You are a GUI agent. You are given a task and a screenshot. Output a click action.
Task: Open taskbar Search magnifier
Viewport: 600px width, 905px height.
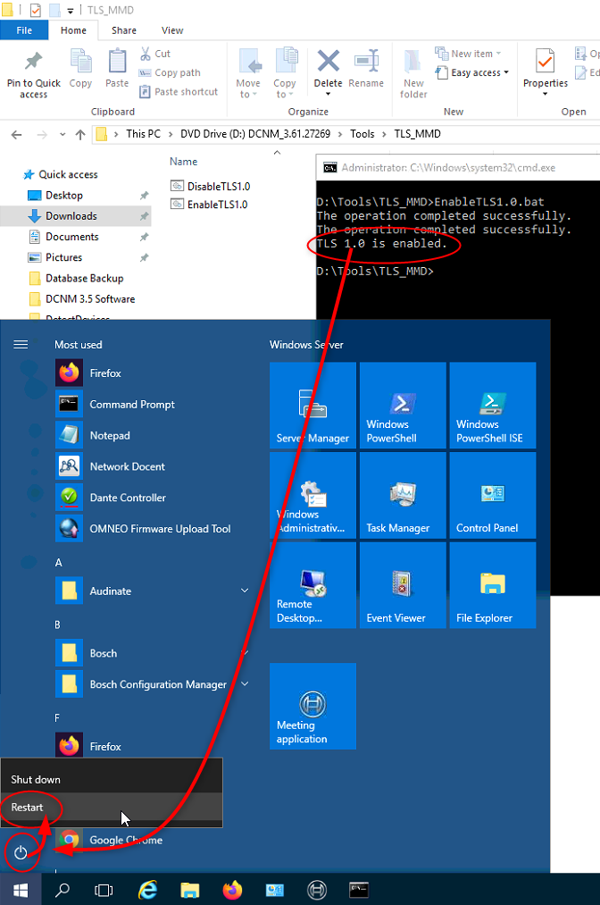coord(62,891)
